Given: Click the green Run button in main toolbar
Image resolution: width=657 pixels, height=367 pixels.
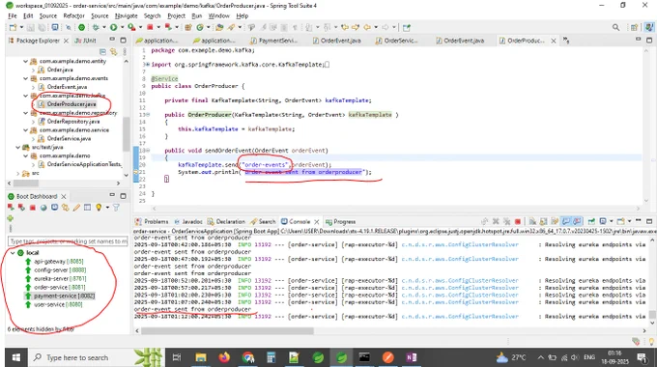Looking at the screenshot, I should coord(114,27).
